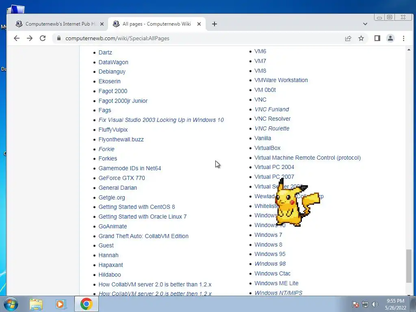Share this page icon

pos(348,38)
